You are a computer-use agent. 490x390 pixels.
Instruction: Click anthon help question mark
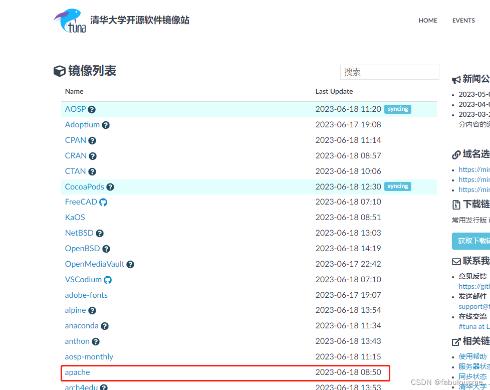coord(96,341)
